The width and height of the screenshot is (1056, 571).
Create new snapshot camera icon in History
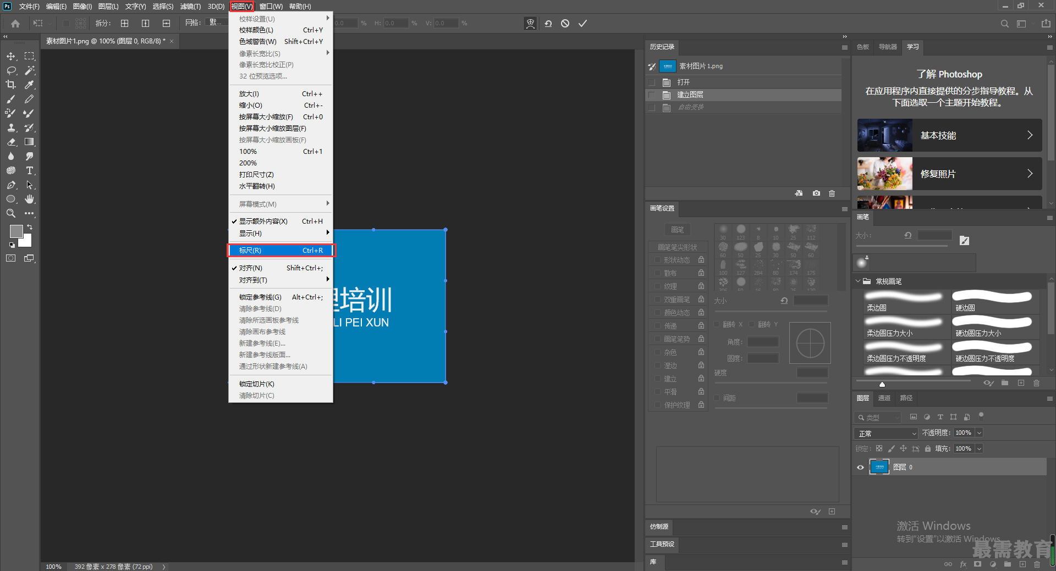click(816, 193)
